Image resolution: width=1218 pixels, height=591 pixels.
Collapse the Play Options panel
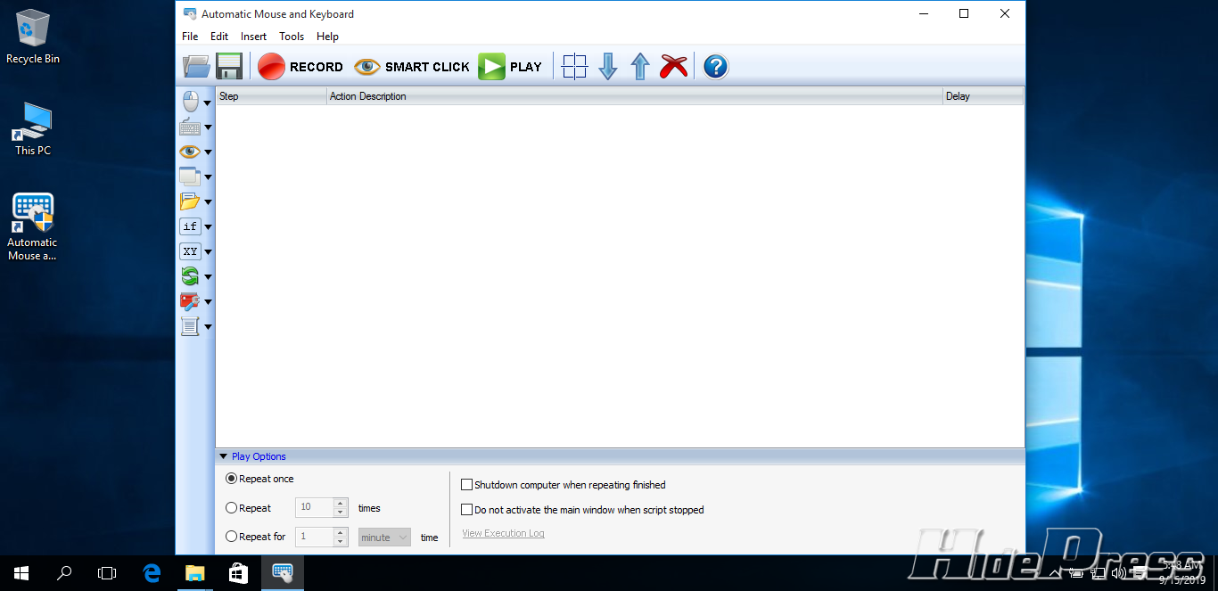[224, 456]
